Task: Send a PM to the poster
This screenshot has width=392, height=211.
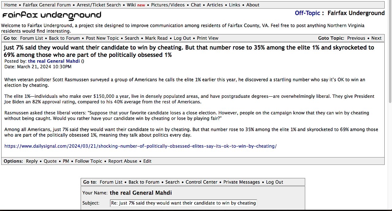Action: [x=66, y=161]
